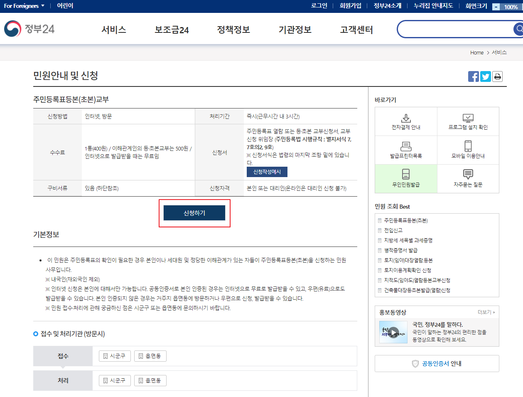This screenshot has width=523, height=397.
Task: Click 서비스 breadcrumb link
Action: point(499,52)
